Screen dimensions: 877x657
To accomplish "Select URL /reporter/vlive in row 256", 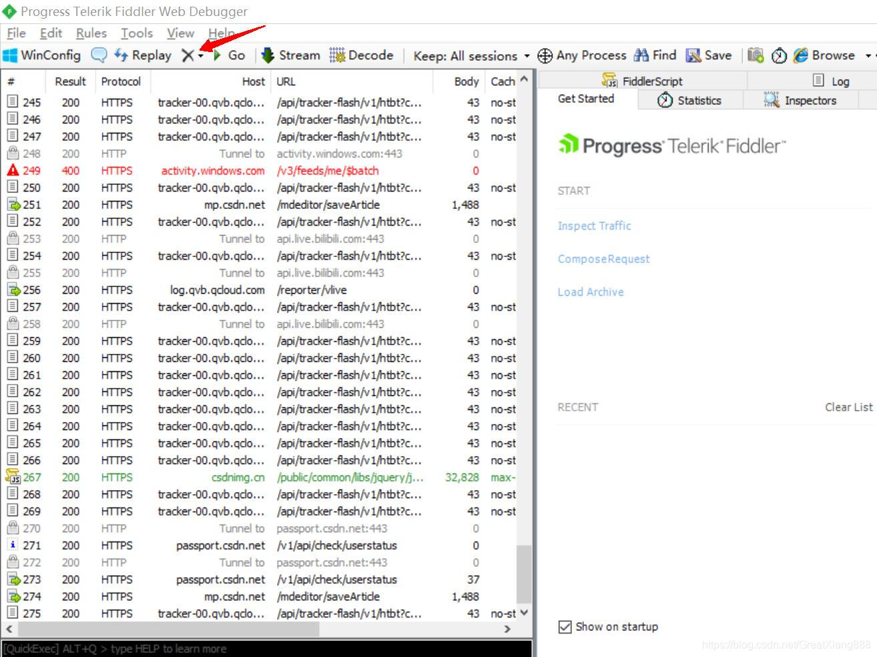I will (x=312, y=290).
